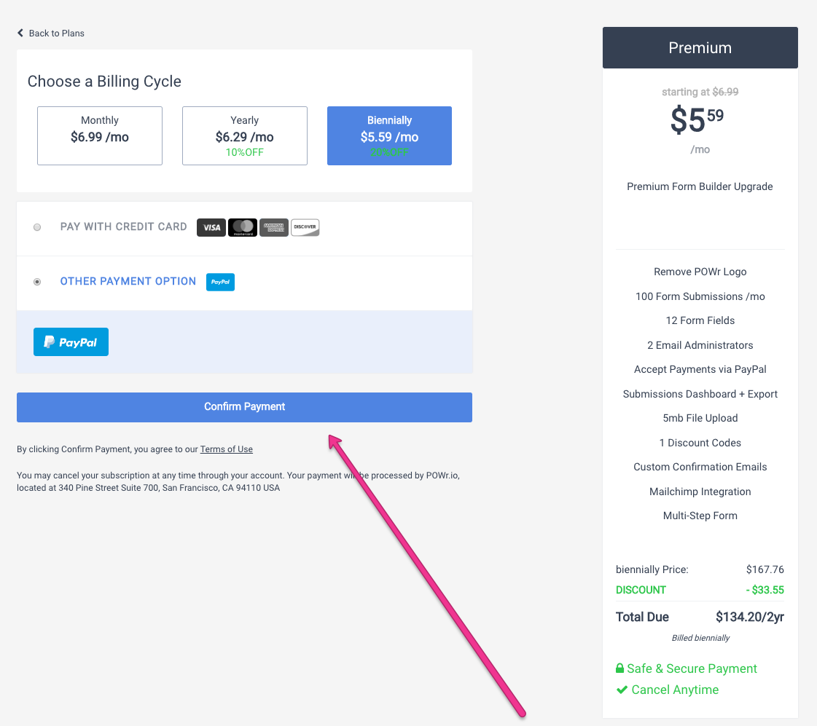The image size is (817, 726).
Task: Select Other Payment Option radio button
Action: tap(37, 282)
